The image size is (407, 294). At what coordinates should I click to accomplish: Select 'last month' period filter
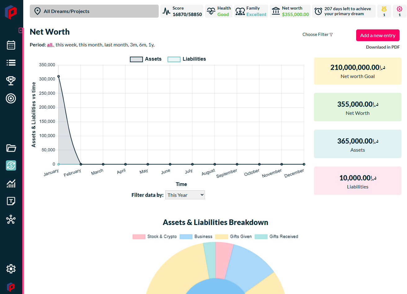(x=116, y=45)
